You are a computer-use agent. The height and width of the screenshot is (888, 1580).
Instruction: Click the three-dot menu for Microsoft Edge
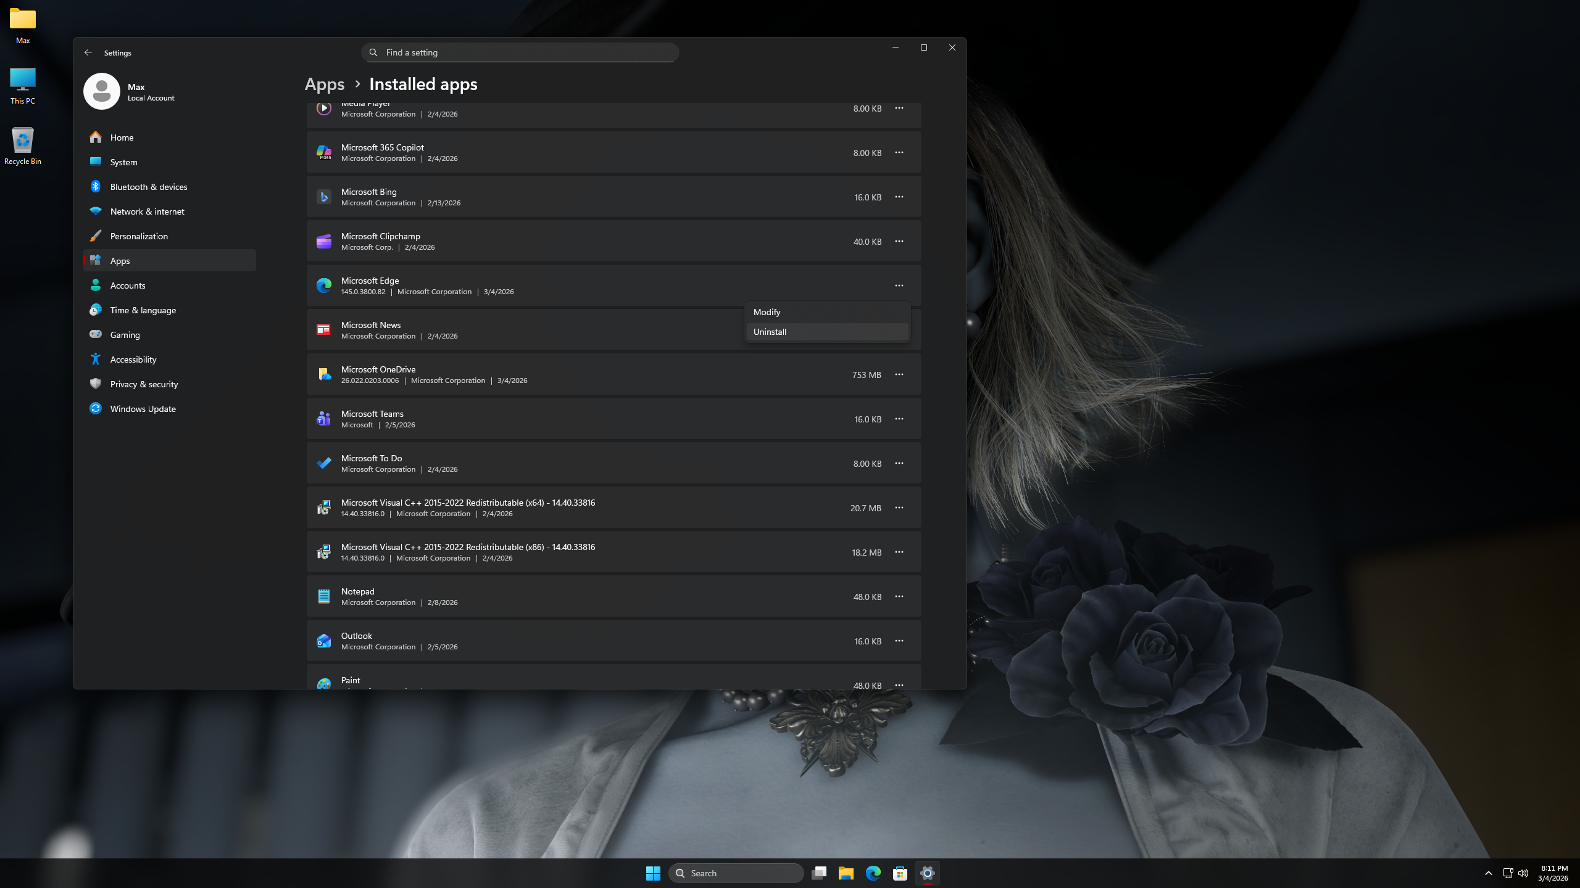(x=899, y=286)
